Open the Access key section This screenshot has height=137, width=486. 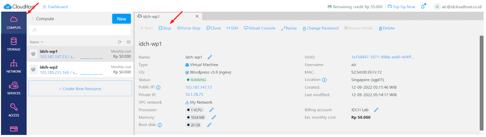click(x=14, y=110)
